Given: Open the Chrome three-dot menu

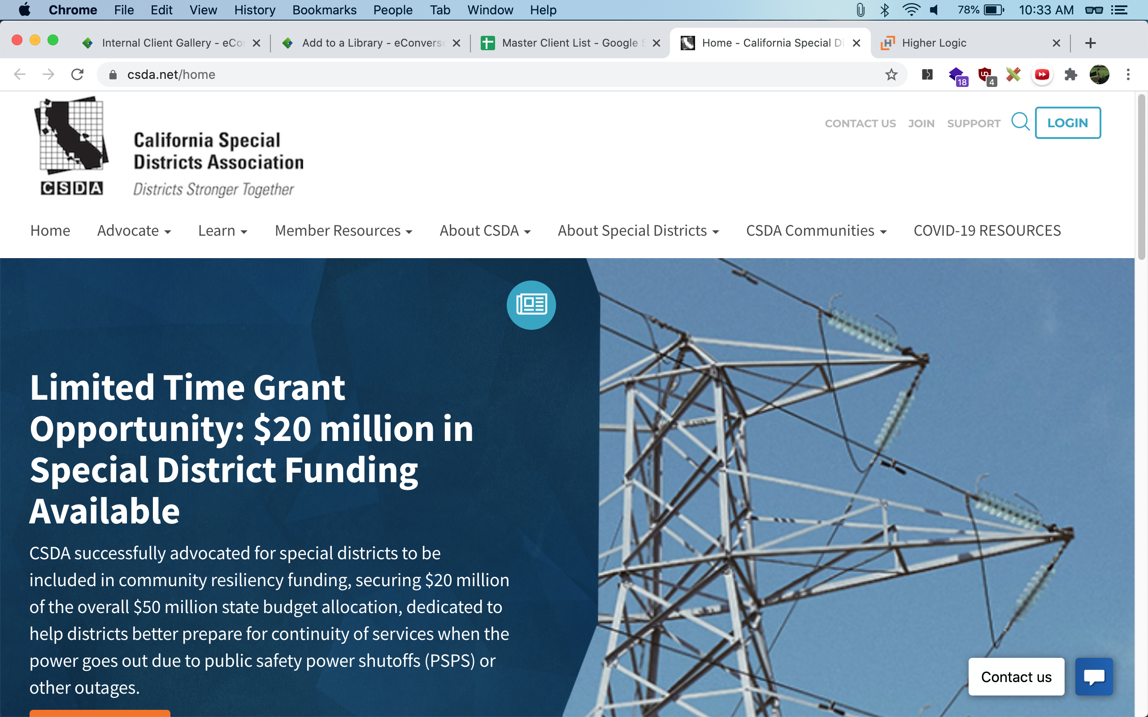Looking at the screenshot, I should 1128,74.
